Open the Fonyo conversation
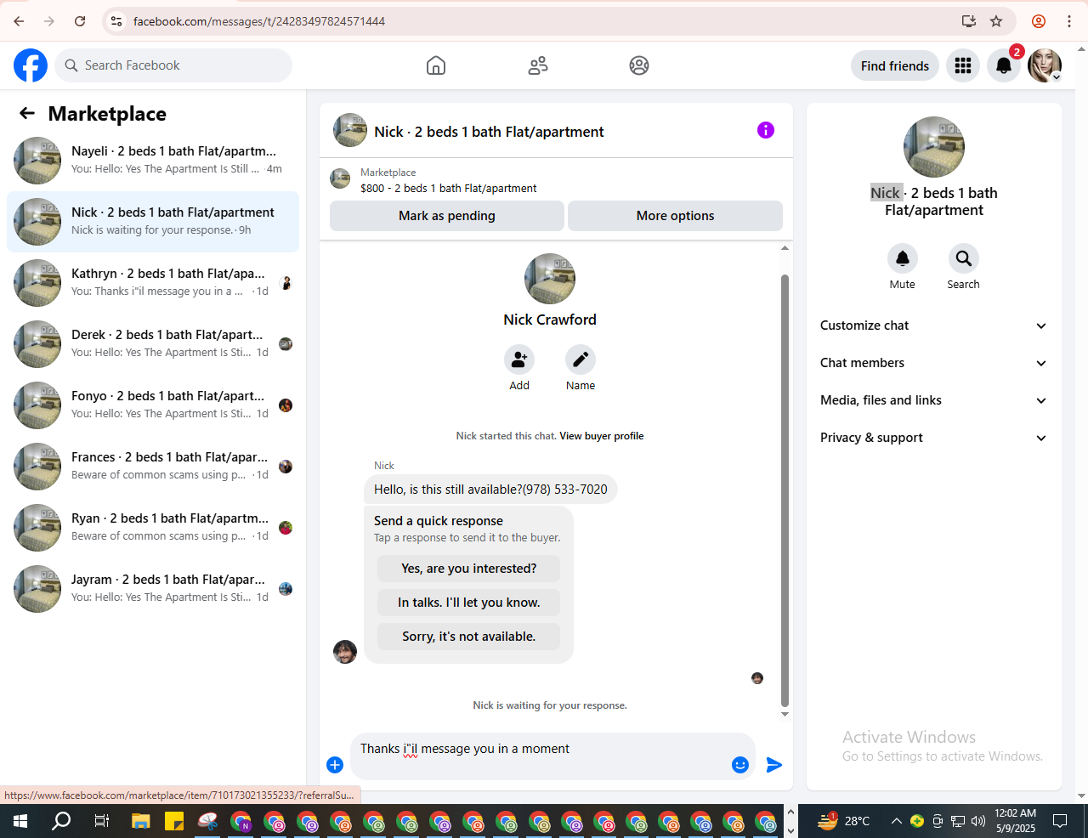The image size is (1088, 838). [x=153, y=405]
